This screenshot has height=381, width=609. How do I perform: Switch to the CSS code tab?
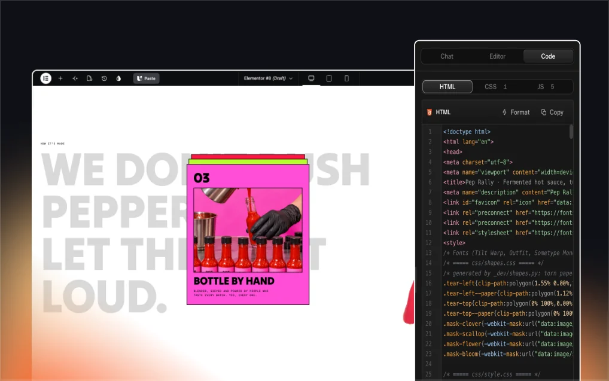[x=495, y=87]
